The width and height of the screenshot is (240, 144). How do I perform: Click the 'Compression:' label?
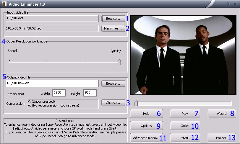coord(16,104)
